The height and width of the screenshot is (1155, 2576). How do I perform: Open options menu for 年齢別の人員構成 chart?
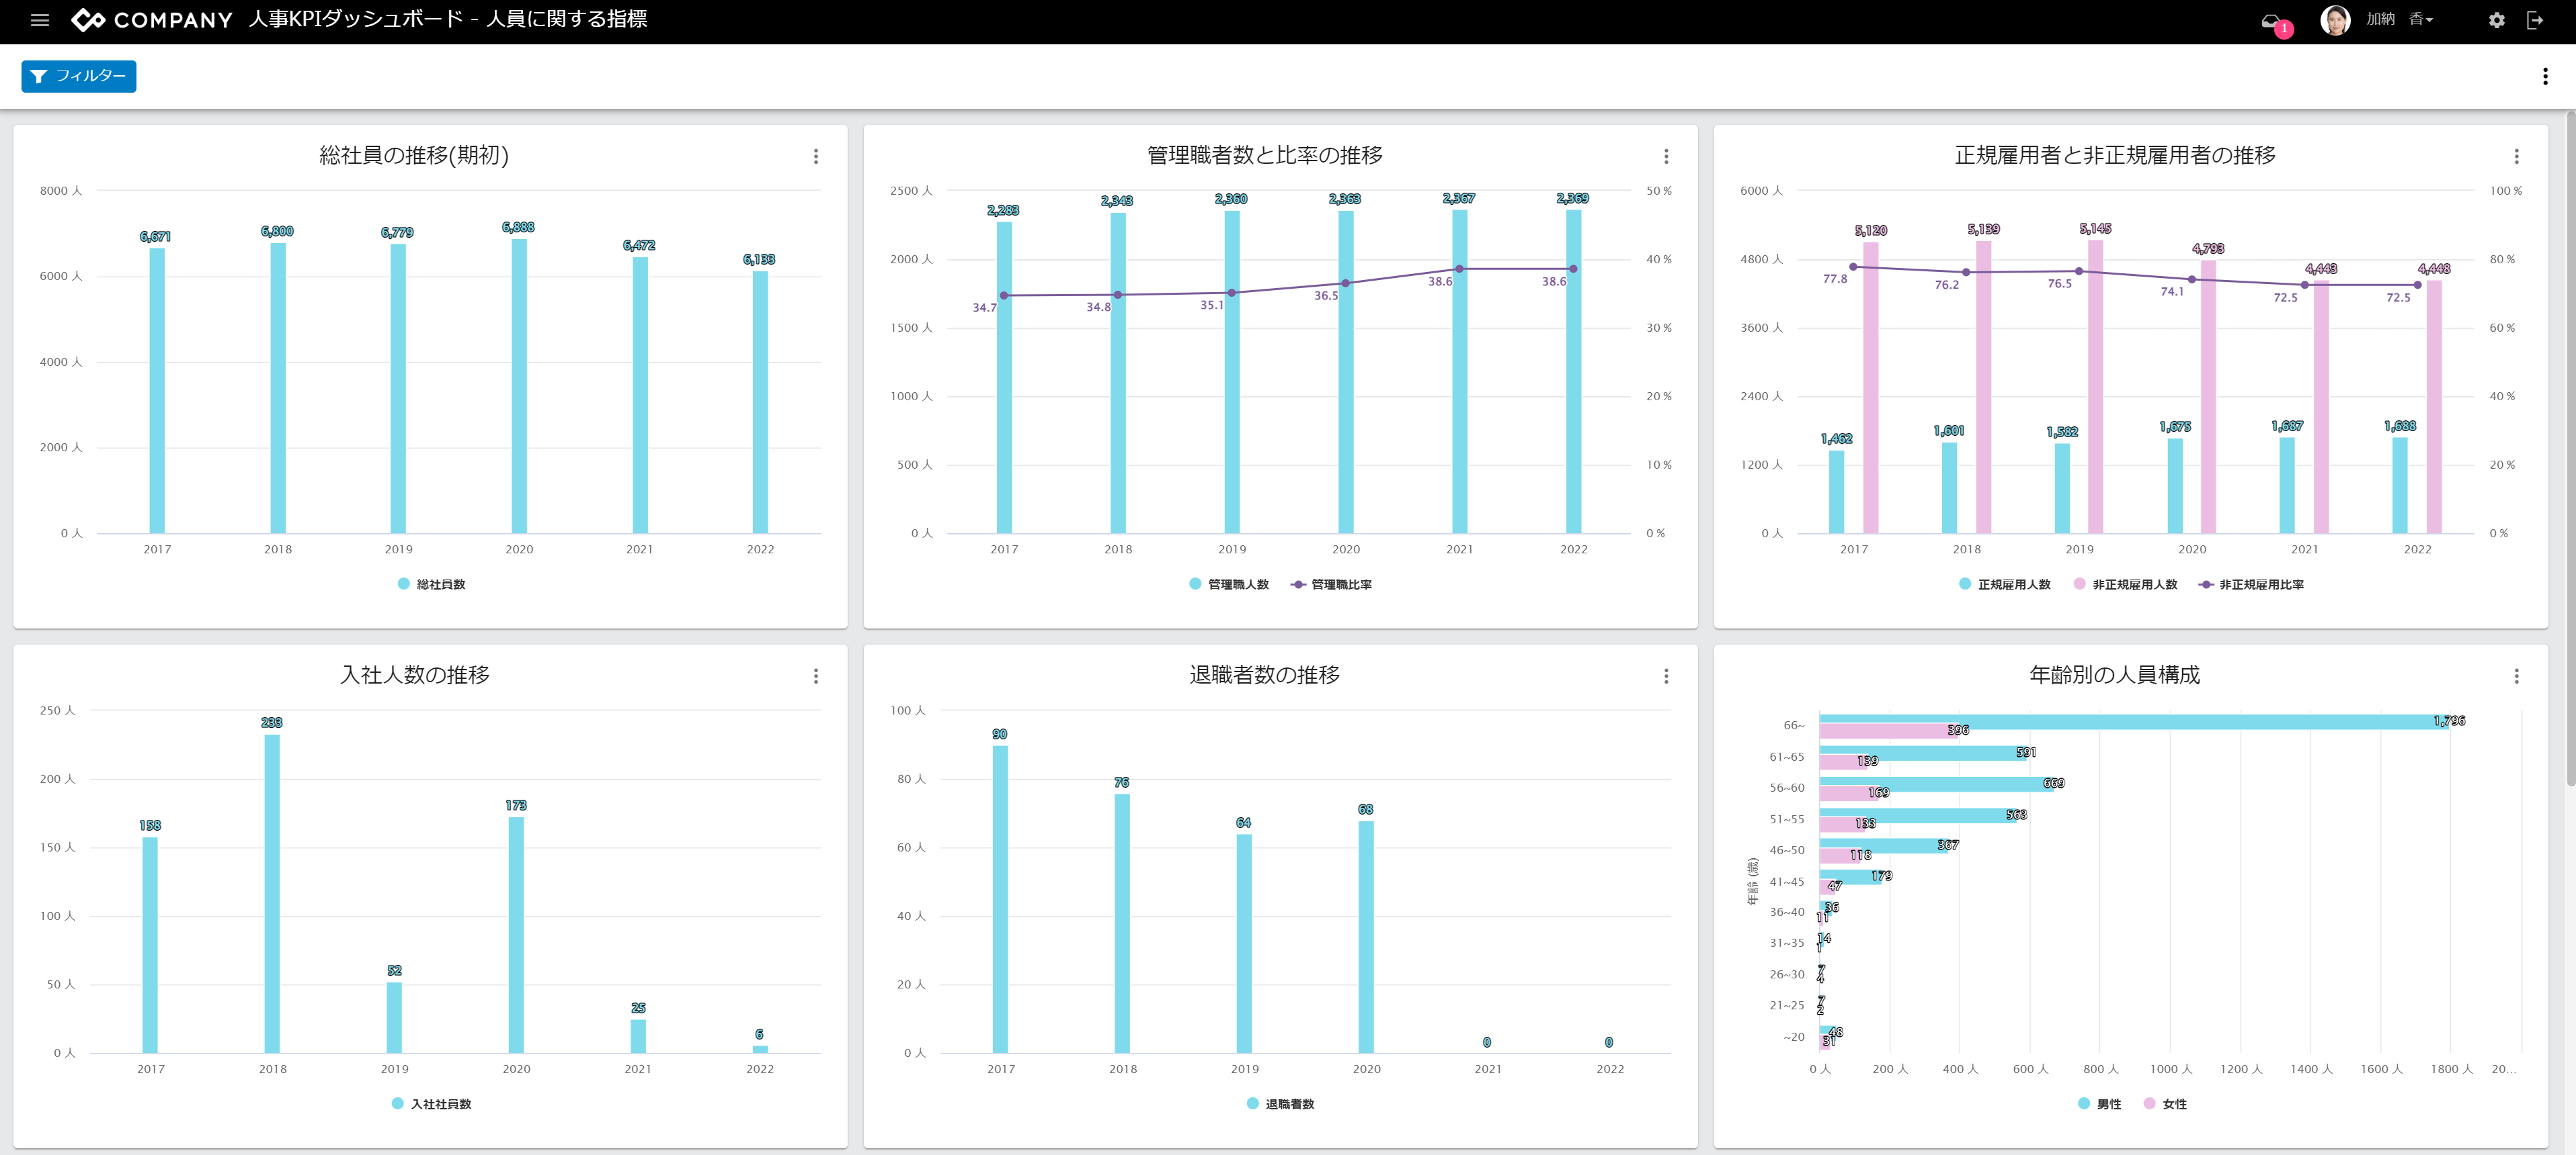click(x=2516, y=676)
